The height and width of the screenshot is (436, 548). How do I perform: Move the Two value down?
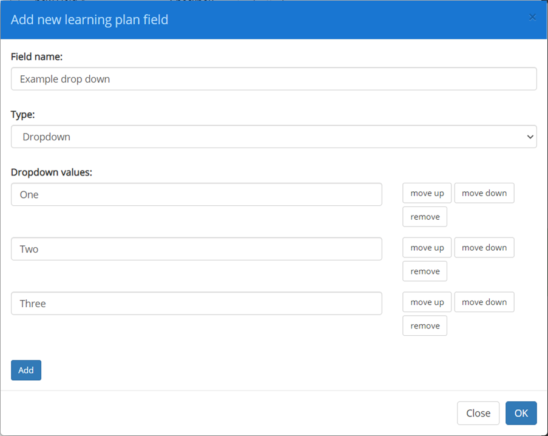click(x=484, y=247)
